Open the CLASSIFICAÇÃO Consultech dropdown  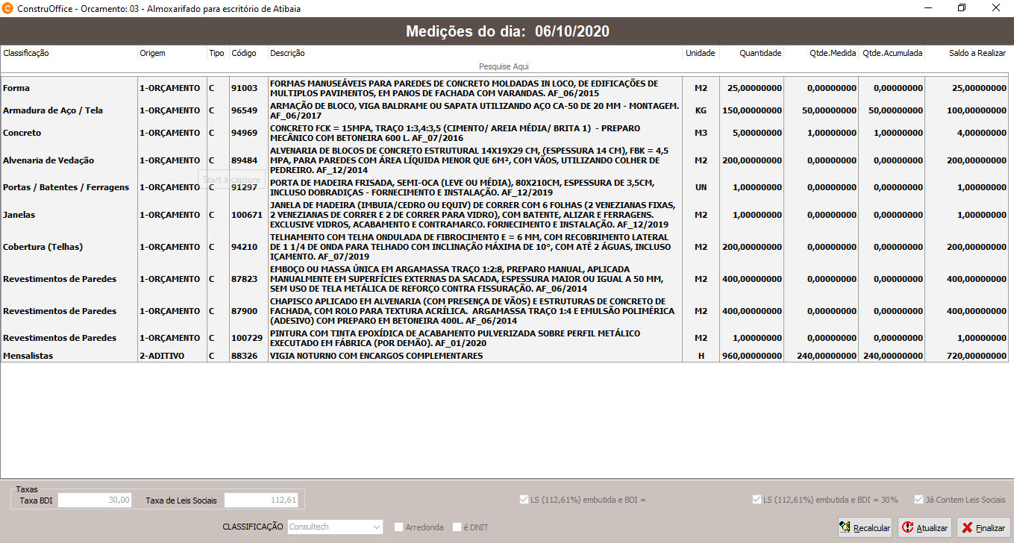pyautogui.click(x=335, y=527)
